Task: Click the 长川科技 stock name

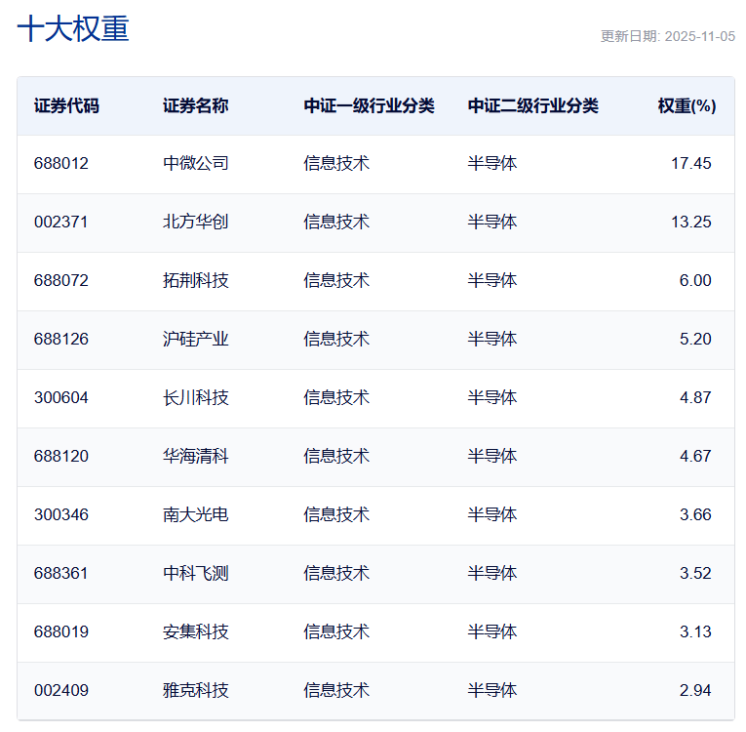Action: tap(196, 397)
